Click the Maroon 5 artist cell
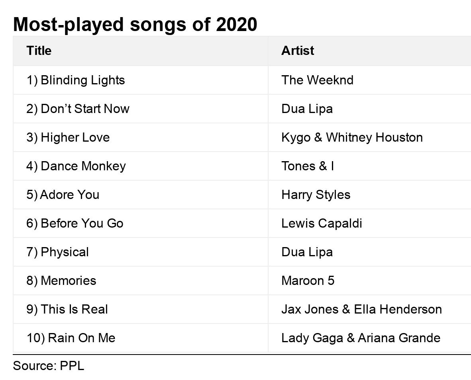471x380 pixels. point(308,281)
